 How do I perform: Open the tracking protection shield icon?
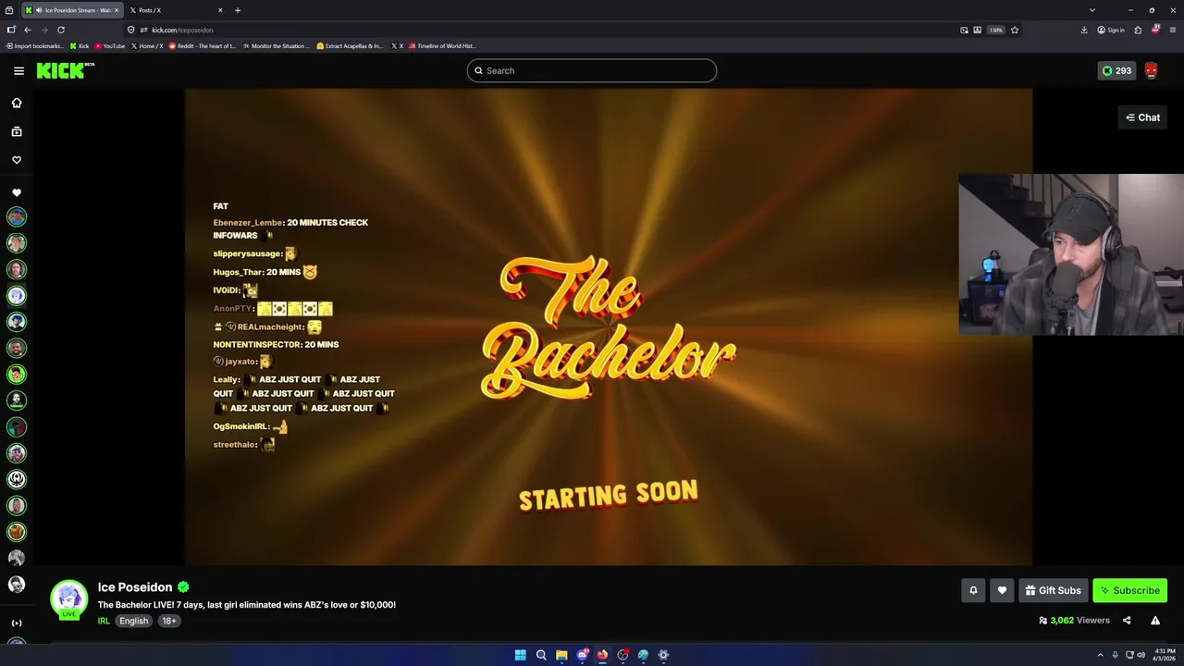[131, 30]
